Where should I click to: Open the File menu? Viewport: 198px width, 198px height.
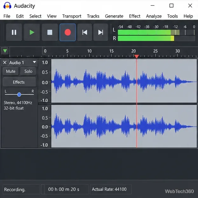(x=7, y=16)
